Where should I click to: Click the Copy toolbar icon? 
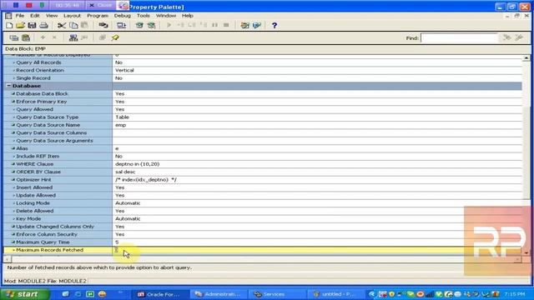(x=73, y=26)
